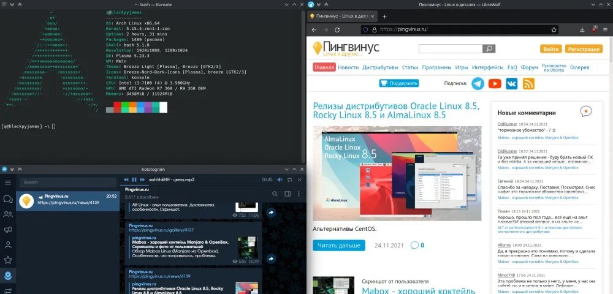Open favorites star folder in Kotatogram sidebar

pos(7,260)
